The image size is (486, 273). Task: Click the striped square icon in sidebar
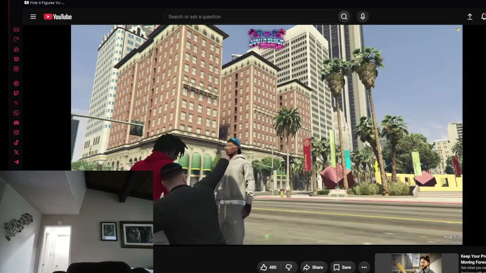16,59
